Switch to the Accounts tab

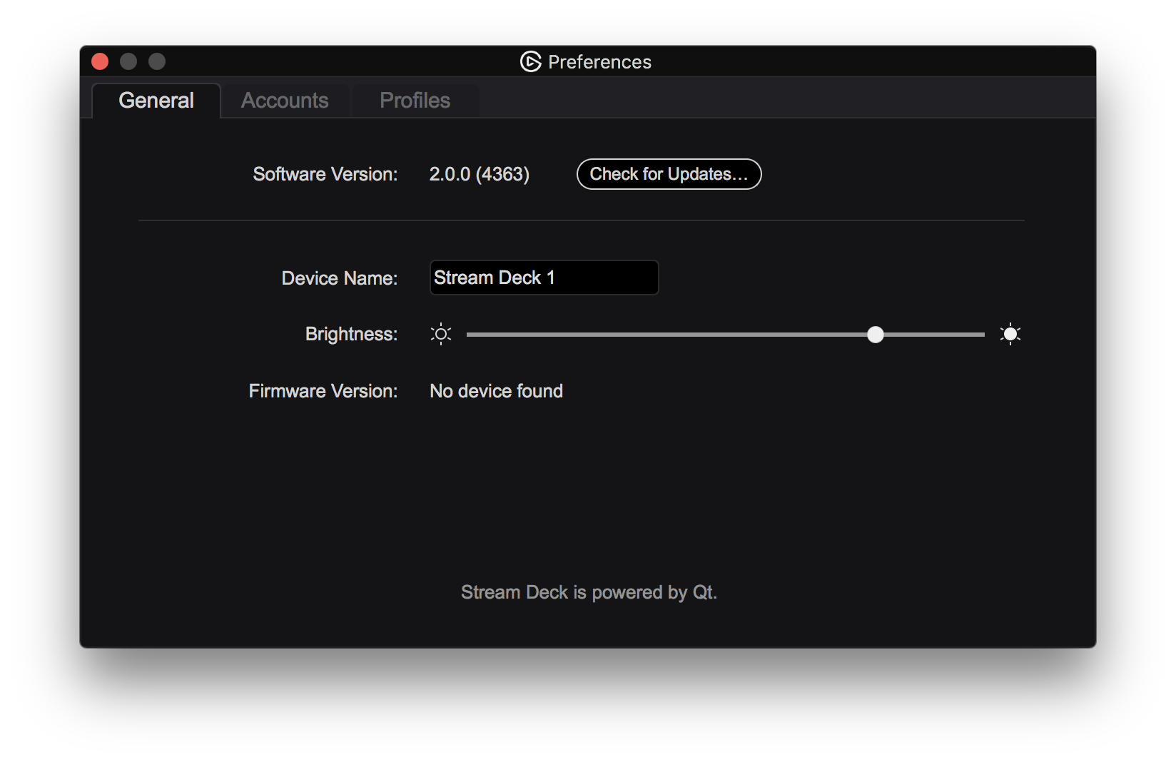coord(285,101)
